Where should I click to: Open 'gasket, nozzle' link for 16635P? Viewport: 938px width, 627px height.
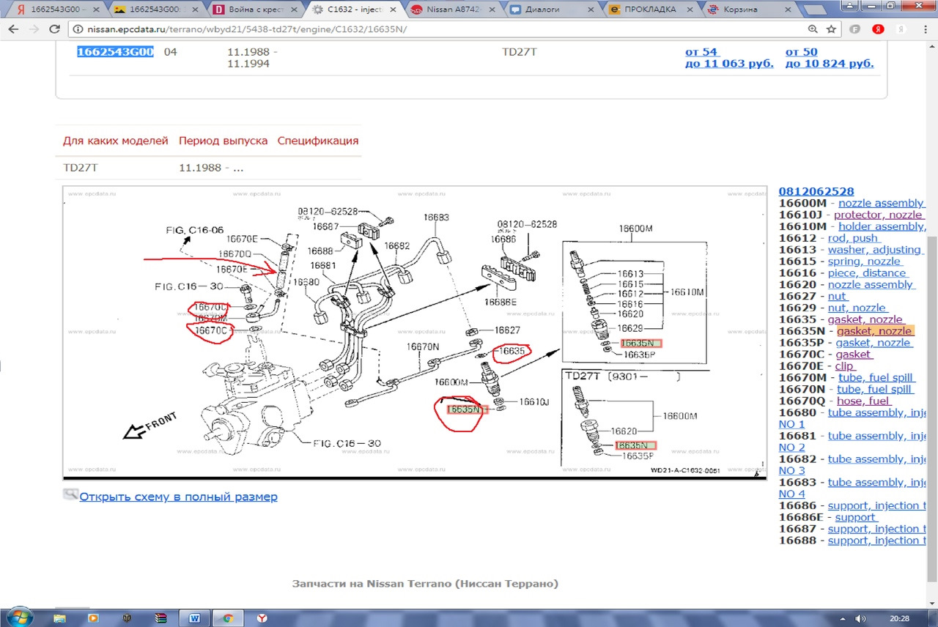pyautogui.click(x=874, y=343)
